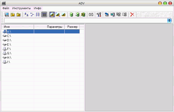Go up one folder level icon
This screenshot has width=174, height=112.
(12, 15)
